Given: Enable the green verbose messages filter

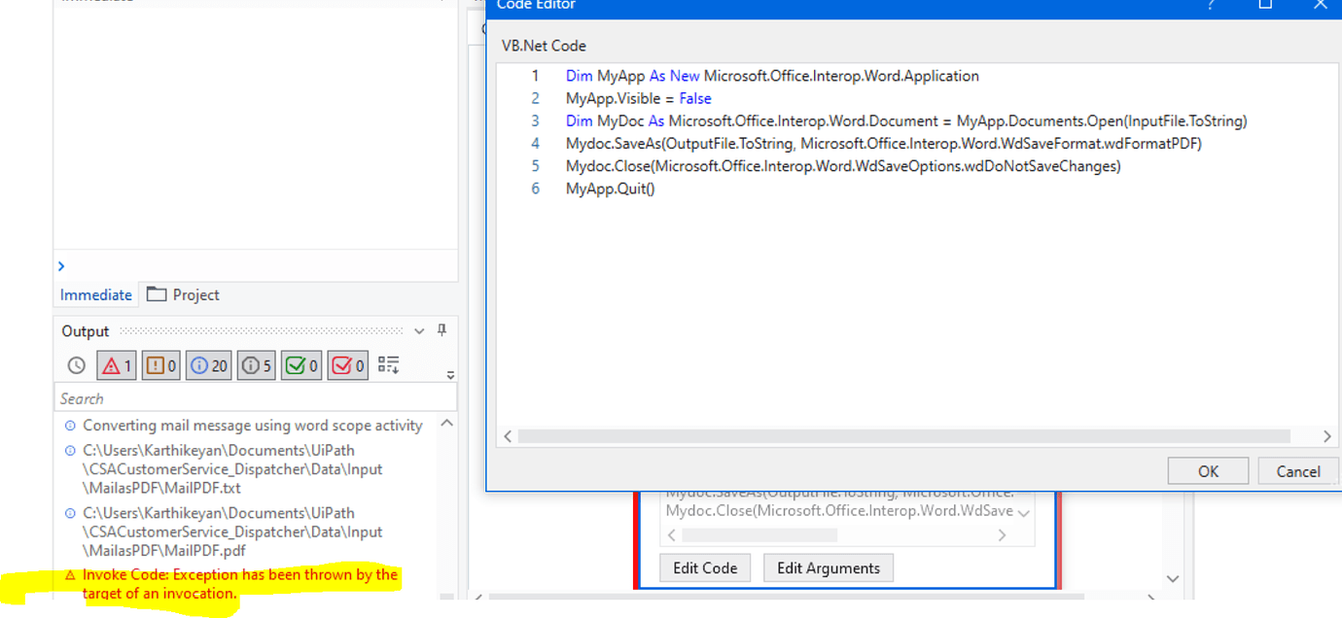Looking at the screenshot, I should pyautogui.click(x=300, y=364).
